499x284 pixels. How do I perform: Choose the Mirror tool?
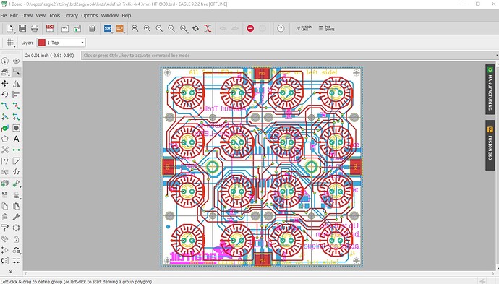tap(16, 83)
